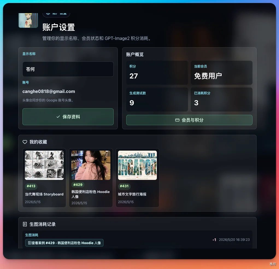This screenshot has width=279, height=269.
Task: Click the card icon in 会员与积分 button
Action: (177, 120)
